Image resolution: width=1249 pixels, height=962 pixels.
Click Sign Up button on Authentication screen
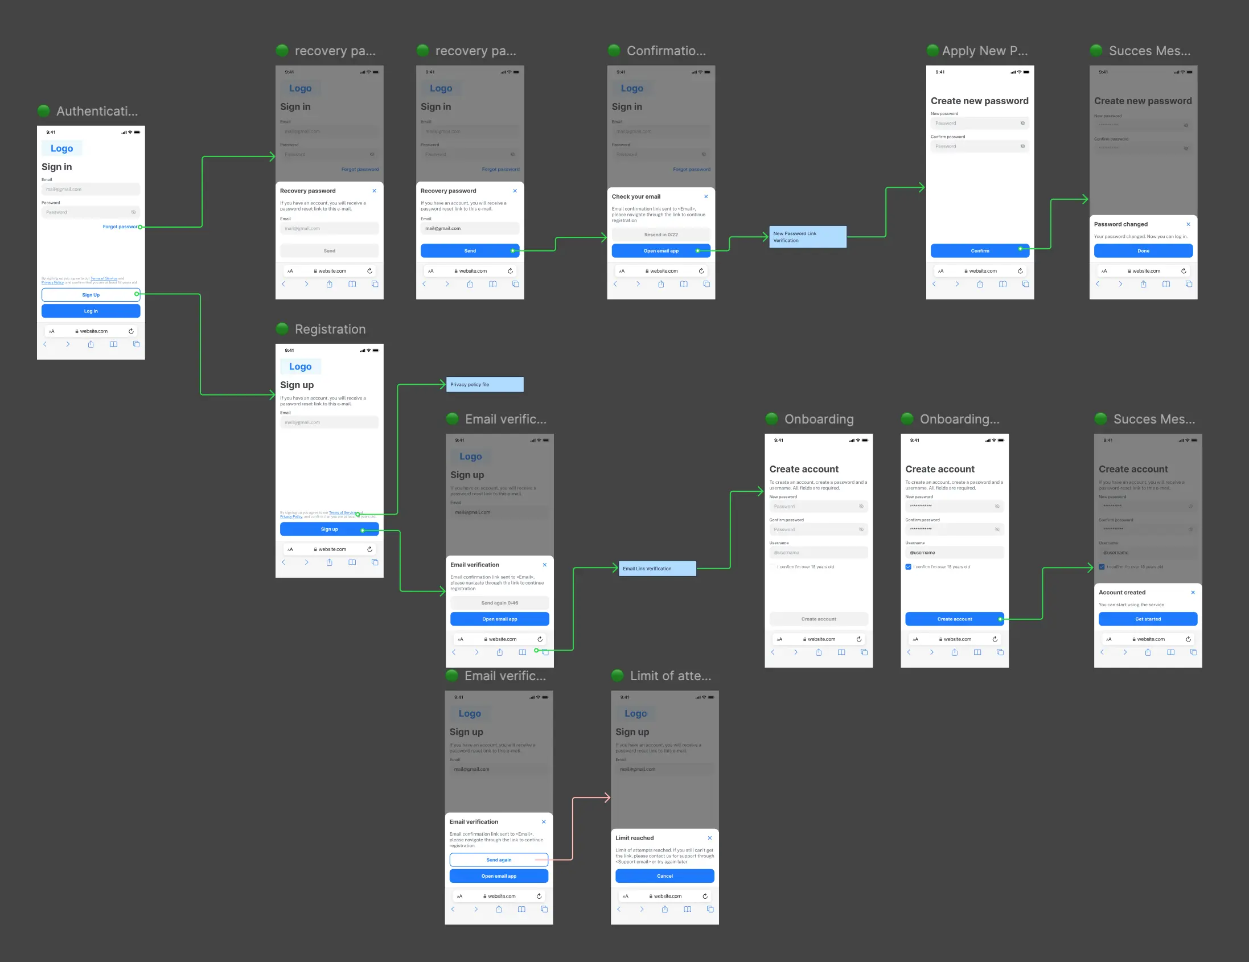click(91, 295)
